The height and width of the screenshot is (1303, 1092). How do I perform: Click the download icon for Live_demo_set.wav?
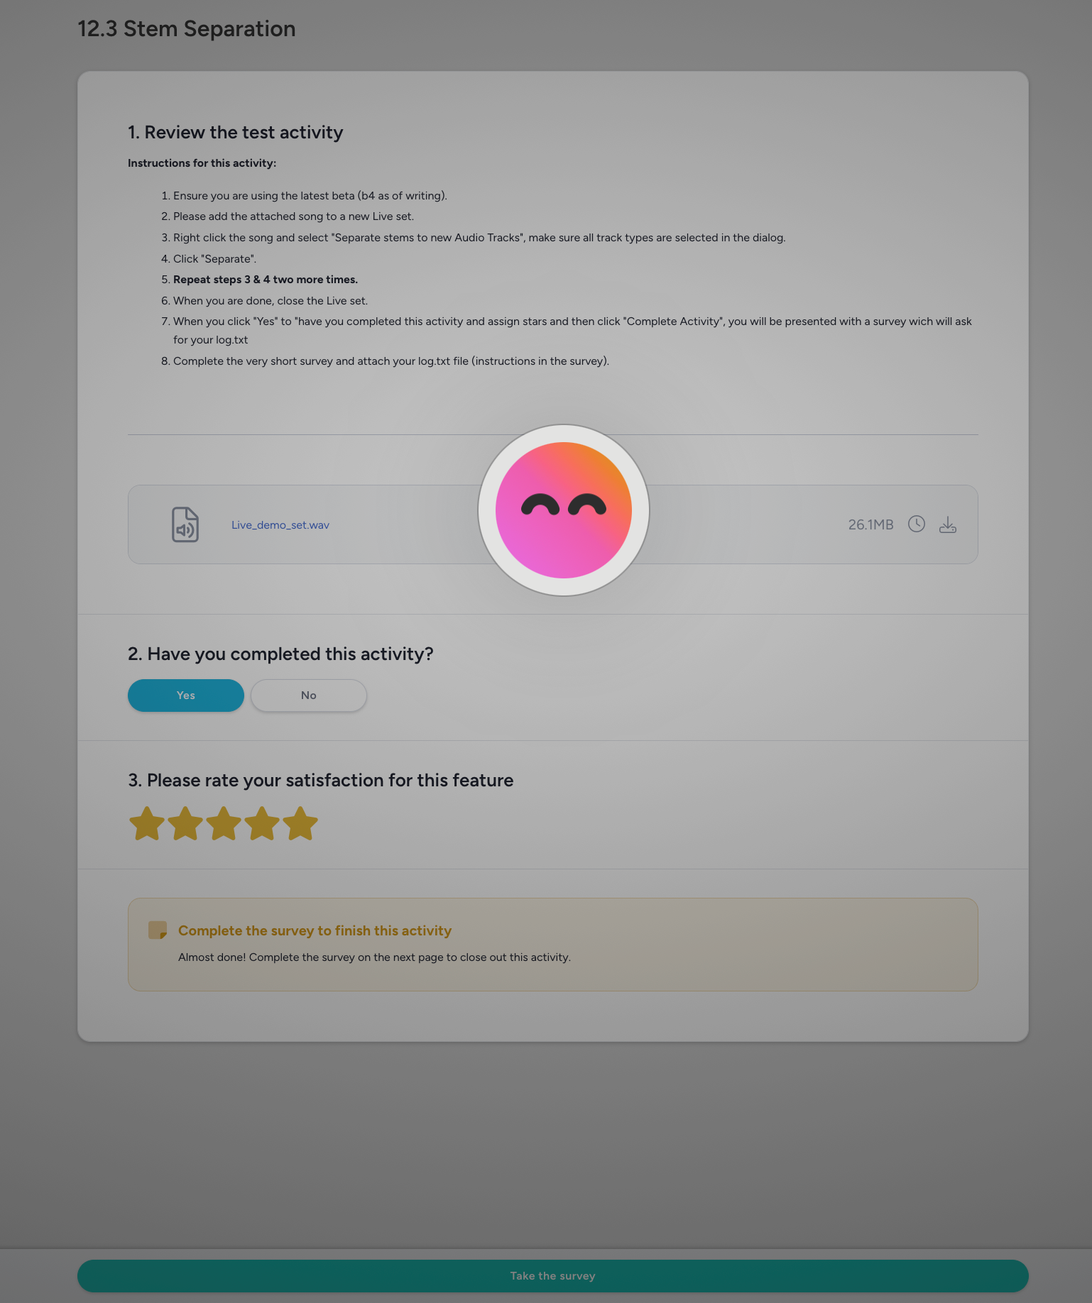point(948,524)
